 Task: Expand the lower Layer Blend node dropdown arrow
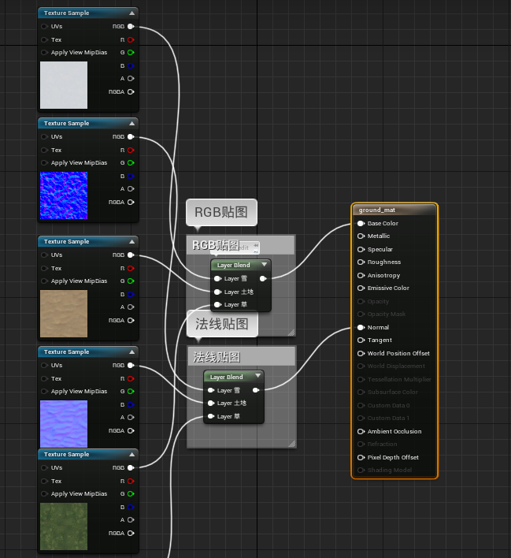coord(257,376)
